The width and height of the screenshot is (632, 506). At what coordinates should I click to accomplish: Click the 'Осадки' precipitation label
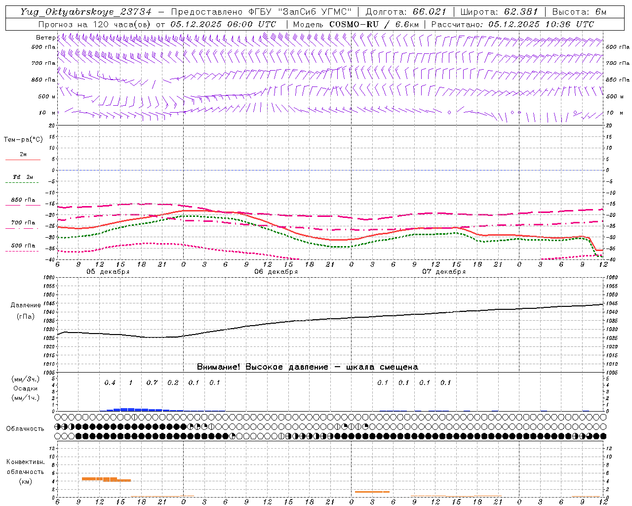click(26, 388)
